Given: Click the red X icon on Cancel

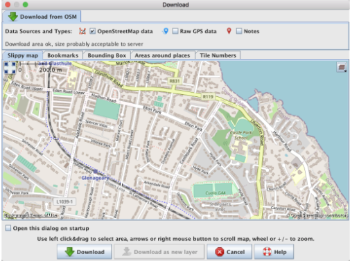Looking at the screenshot, I should tap(220, 252).
